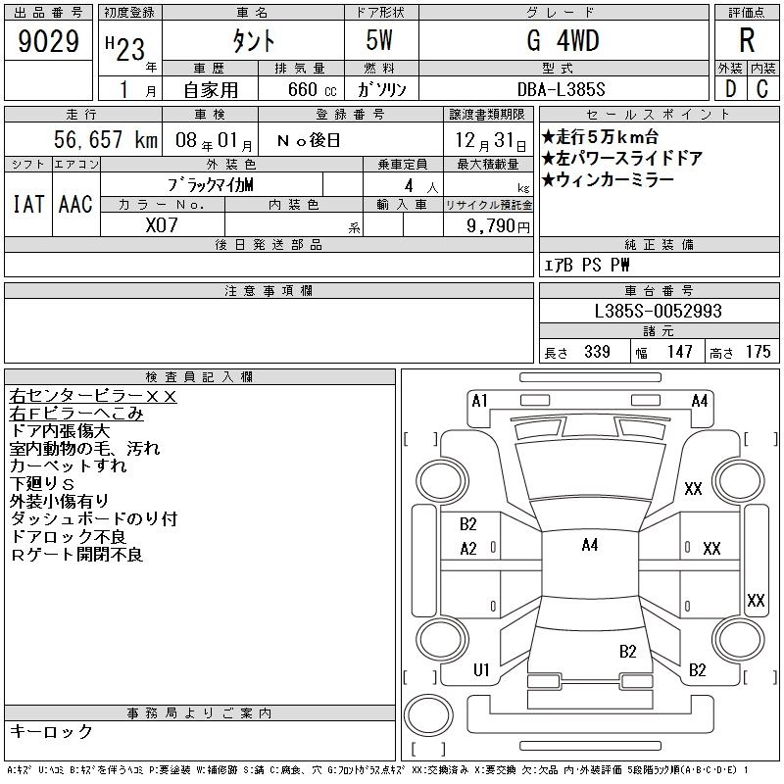The image size is (784, 784).
Task: Click air conditioner value AAC
Action: click(75, 204)
